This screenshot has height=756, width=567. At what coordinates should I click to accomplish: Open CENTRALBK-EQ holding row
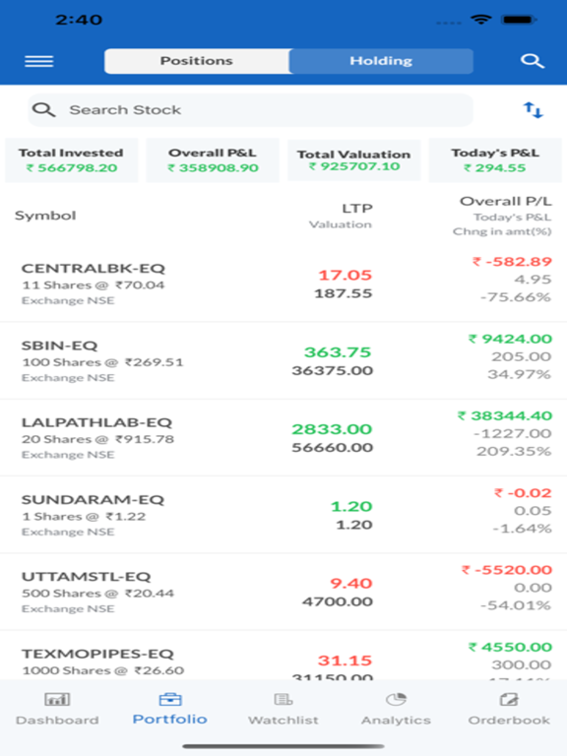click(283, 283)
